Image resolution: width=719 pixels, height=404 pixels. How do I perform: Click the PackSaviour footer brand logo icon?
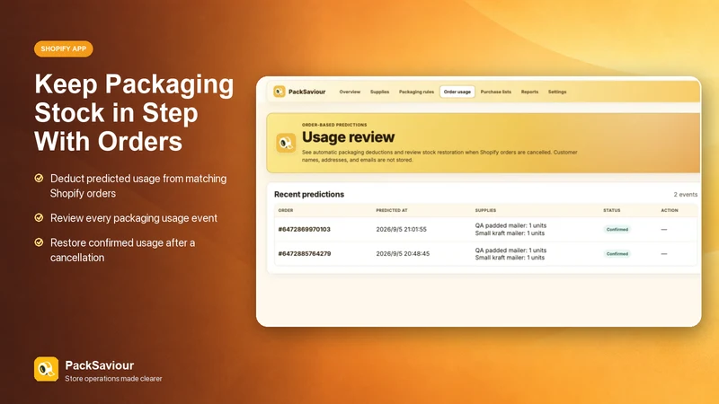[47, 369]
